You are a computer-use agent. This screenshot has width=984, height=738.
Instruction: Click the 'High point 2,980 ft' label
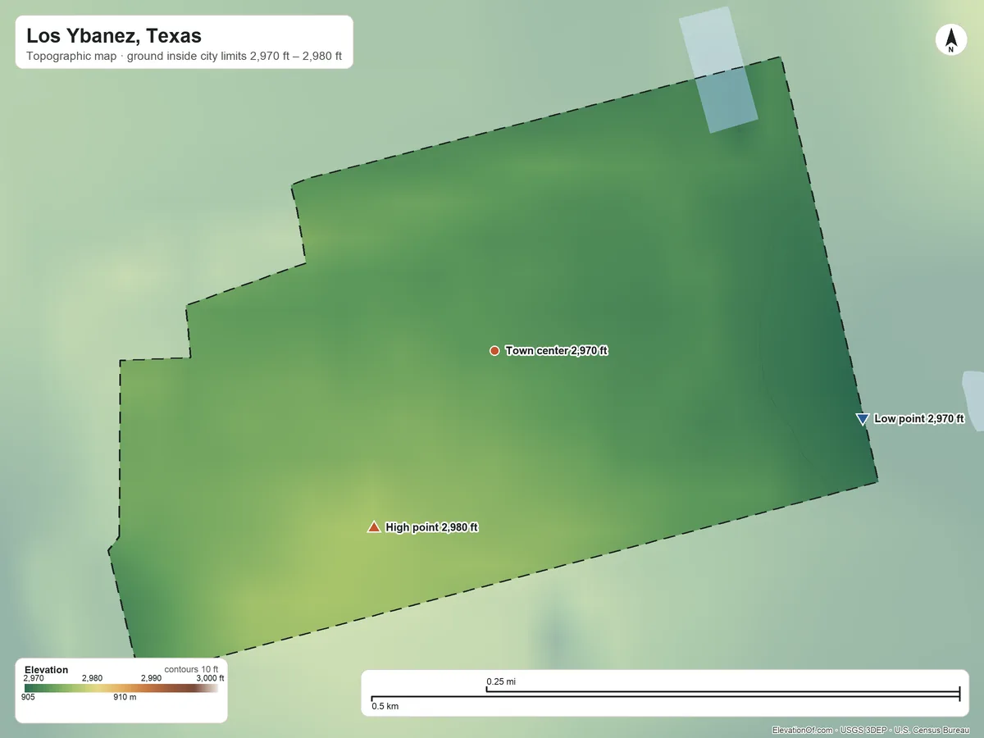click(x=431, y=527)
